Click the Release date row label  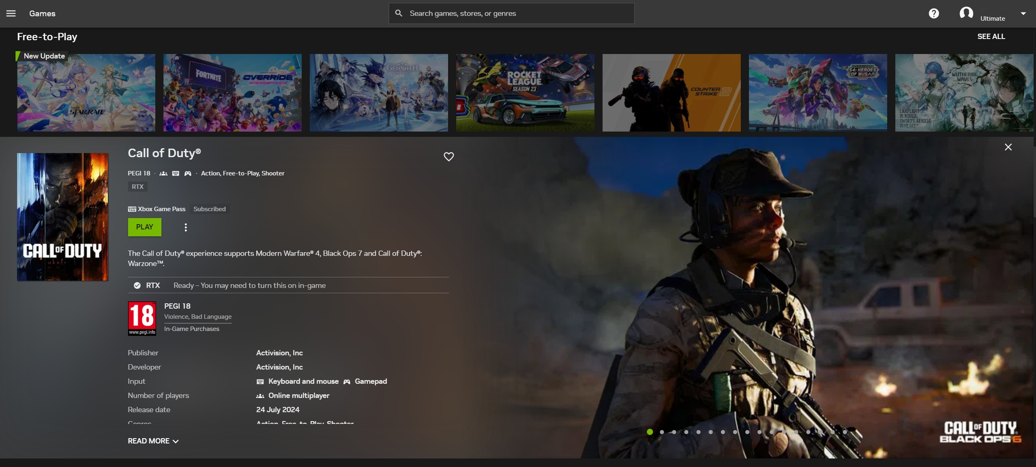149,410
